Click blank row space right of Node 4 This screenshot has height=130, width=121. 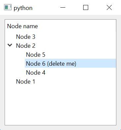point(81,73)
